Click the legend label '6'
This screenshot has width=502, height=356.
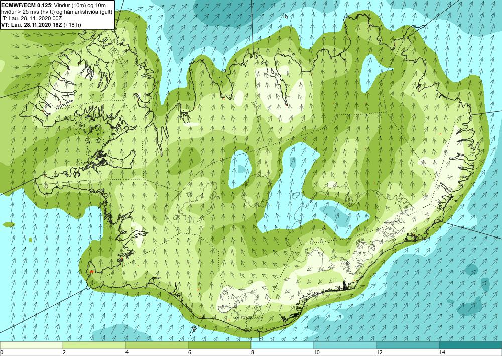click(x=190, y=352)
